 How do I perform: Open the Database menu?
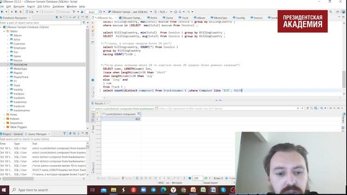tap(58, 6)
